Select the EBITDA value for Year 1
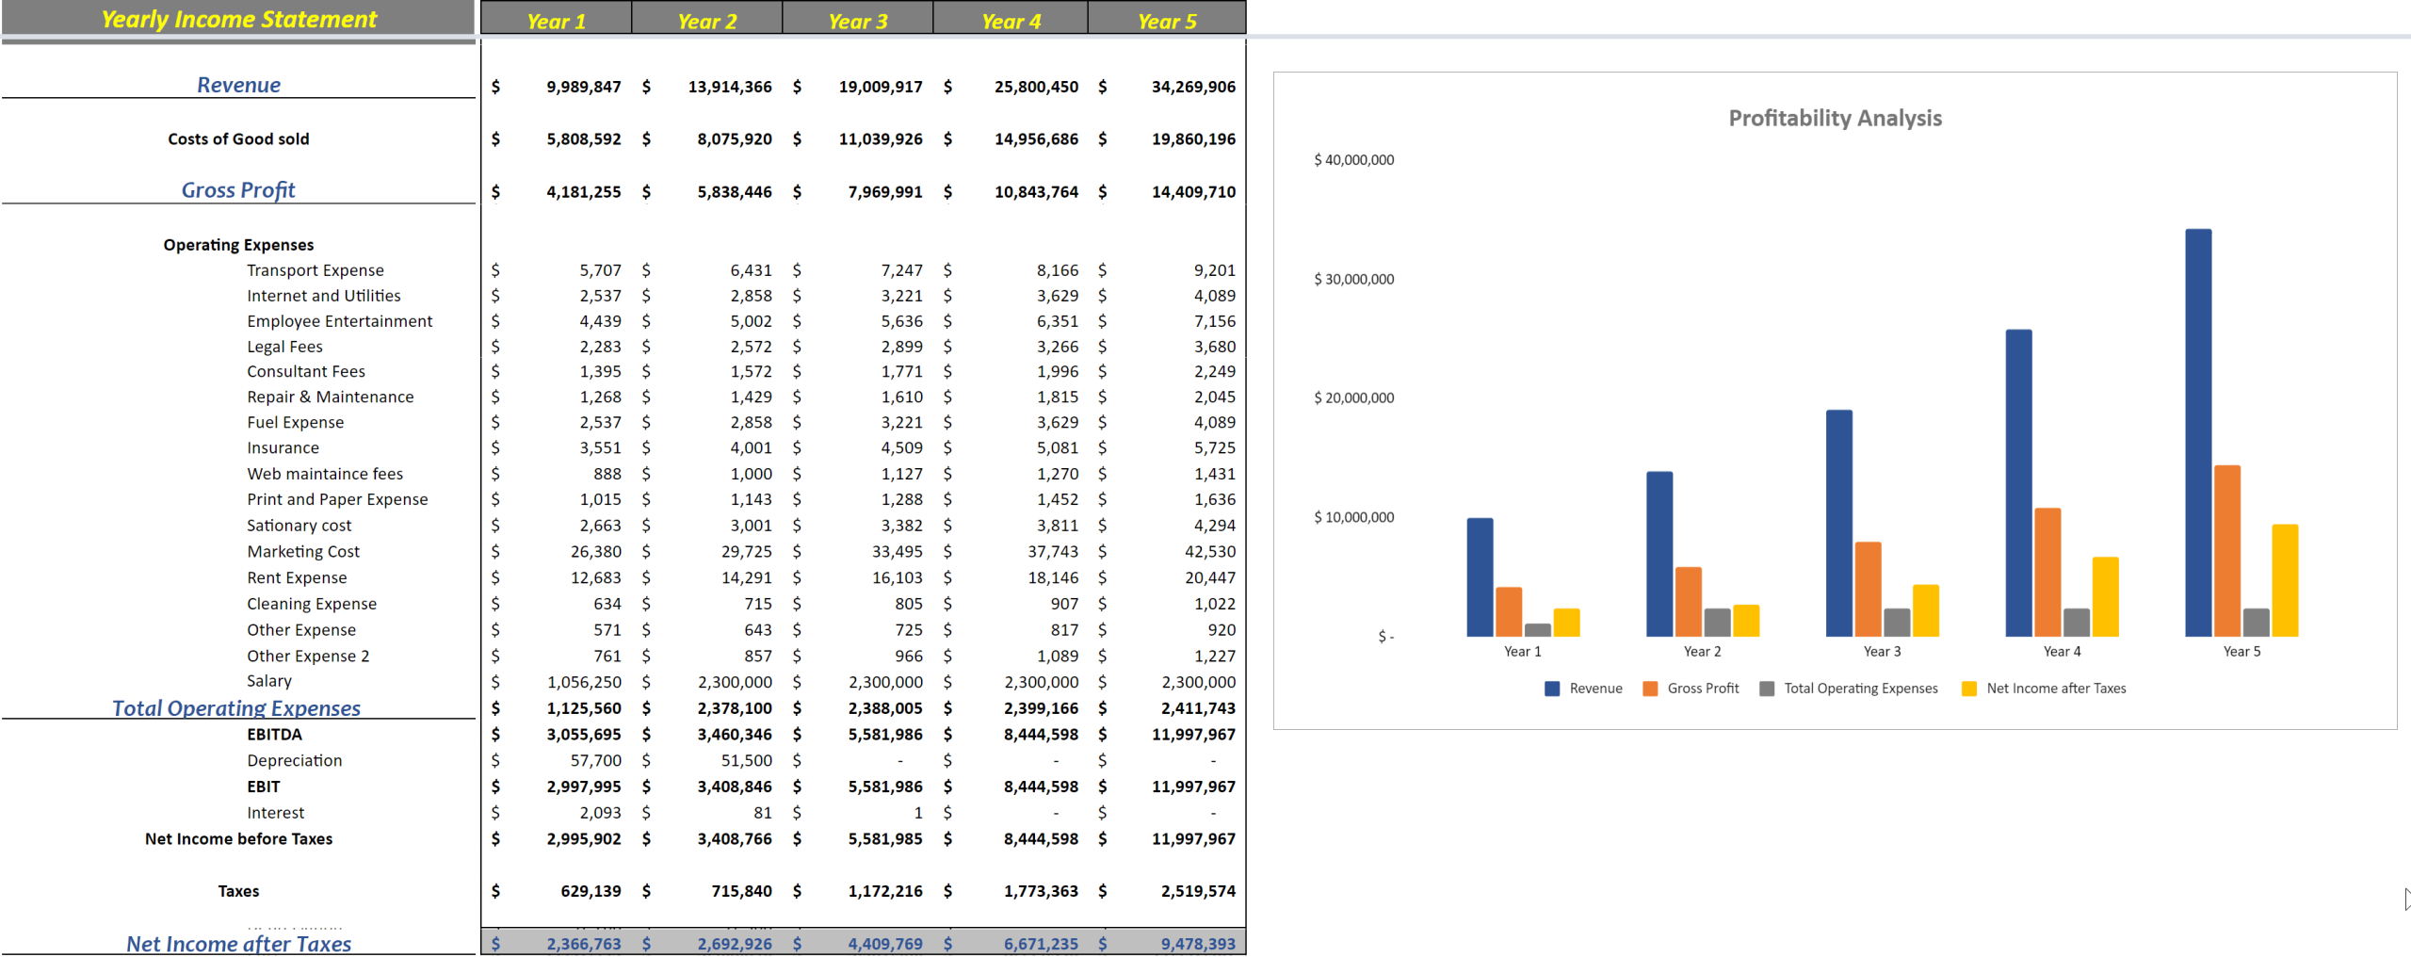The width and height of the screenshot is (2411, 957). click(x=584, y=734)
